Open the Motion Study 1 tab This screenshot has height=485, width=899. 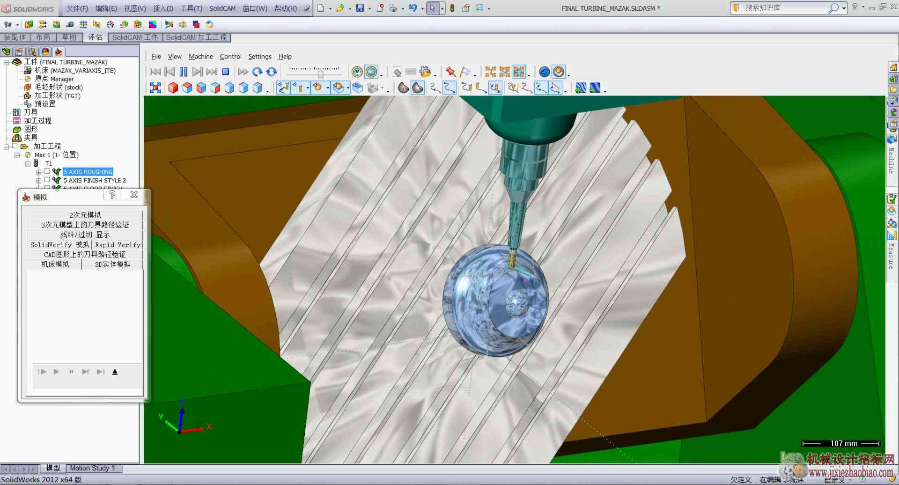pos(92,468)
